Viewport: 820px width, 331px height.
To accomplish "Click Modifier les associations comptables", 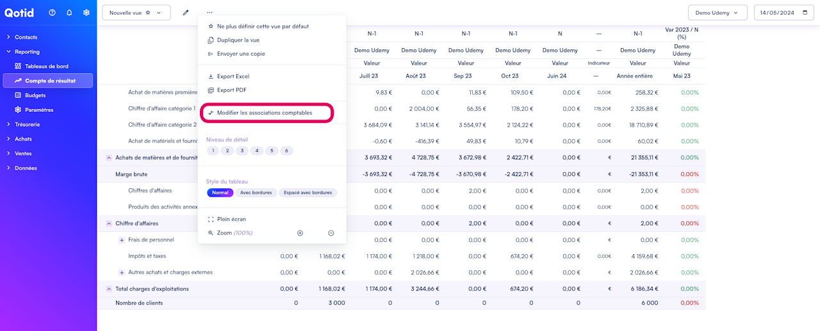I will coord(265,113).
